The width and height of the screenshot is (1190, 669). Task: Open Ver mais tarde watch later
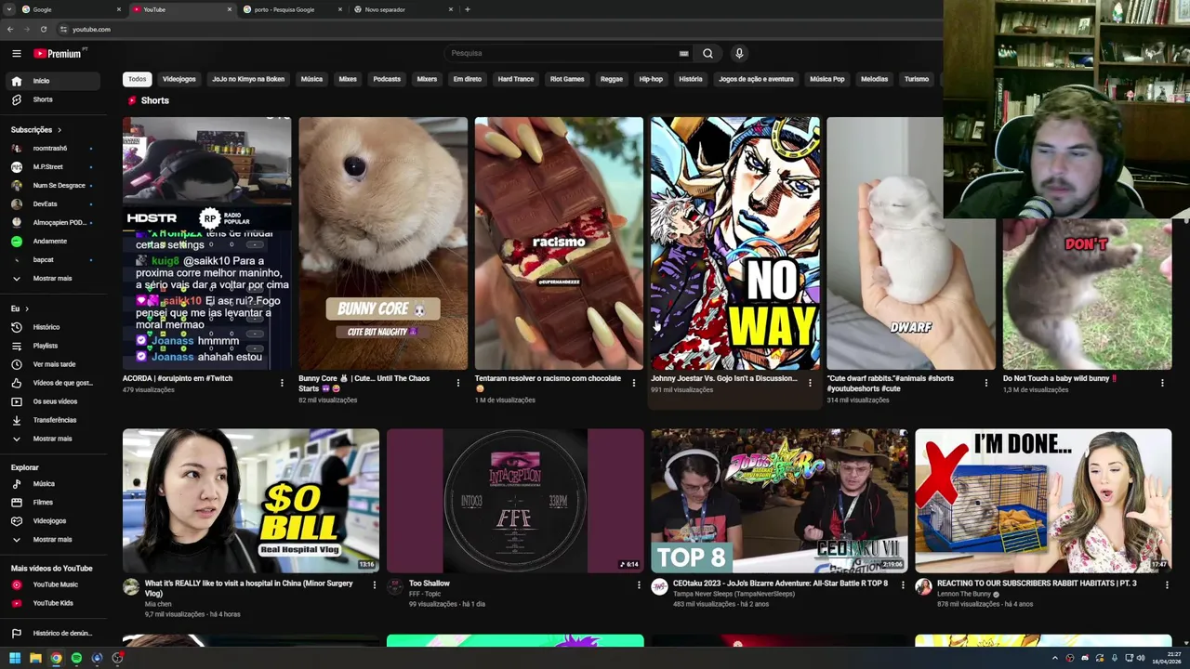point(53,364)
